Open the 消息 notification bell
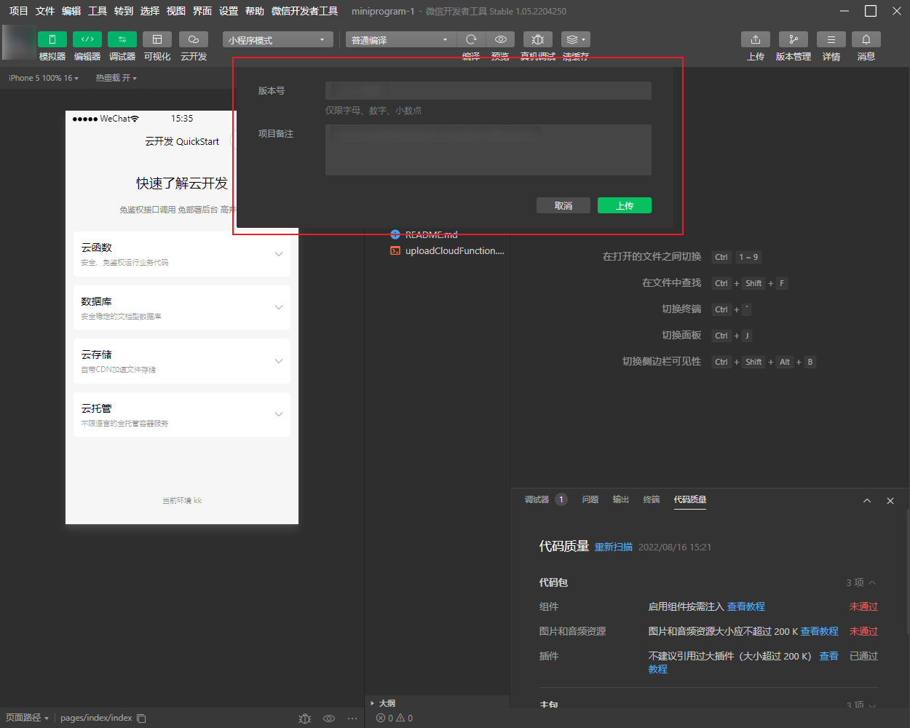 [x=866, y=39]
